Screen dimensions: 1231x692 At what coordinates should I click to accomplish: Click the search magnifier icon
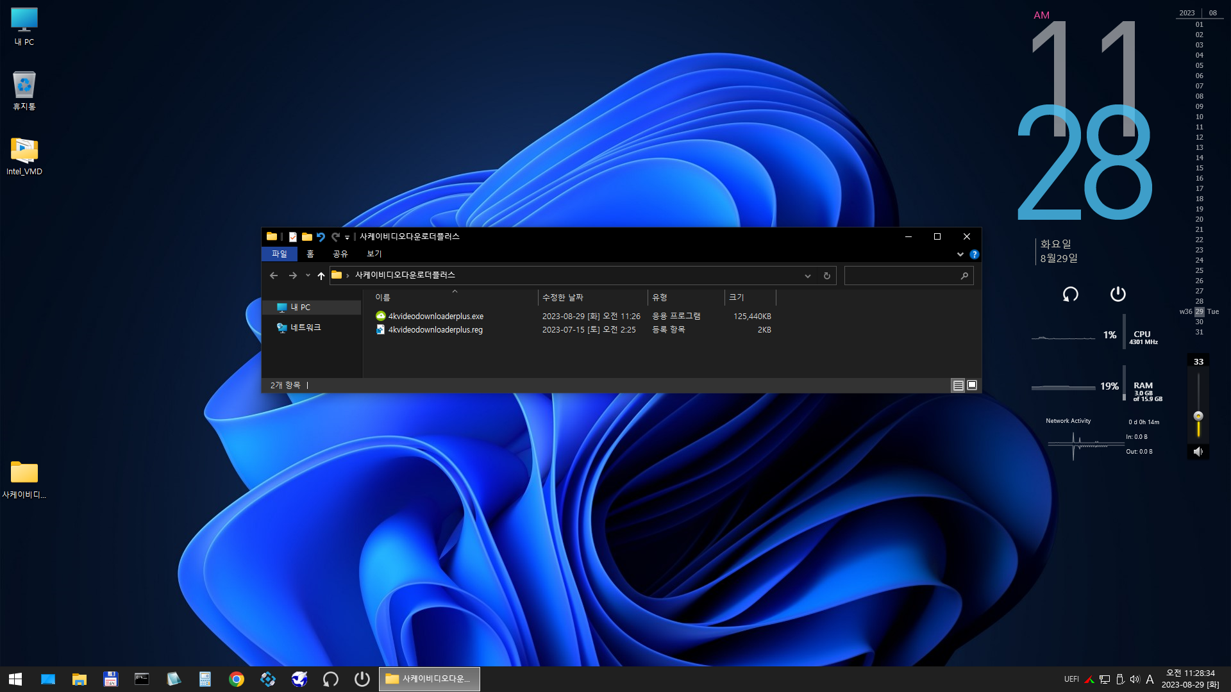(x=964, y=276)
